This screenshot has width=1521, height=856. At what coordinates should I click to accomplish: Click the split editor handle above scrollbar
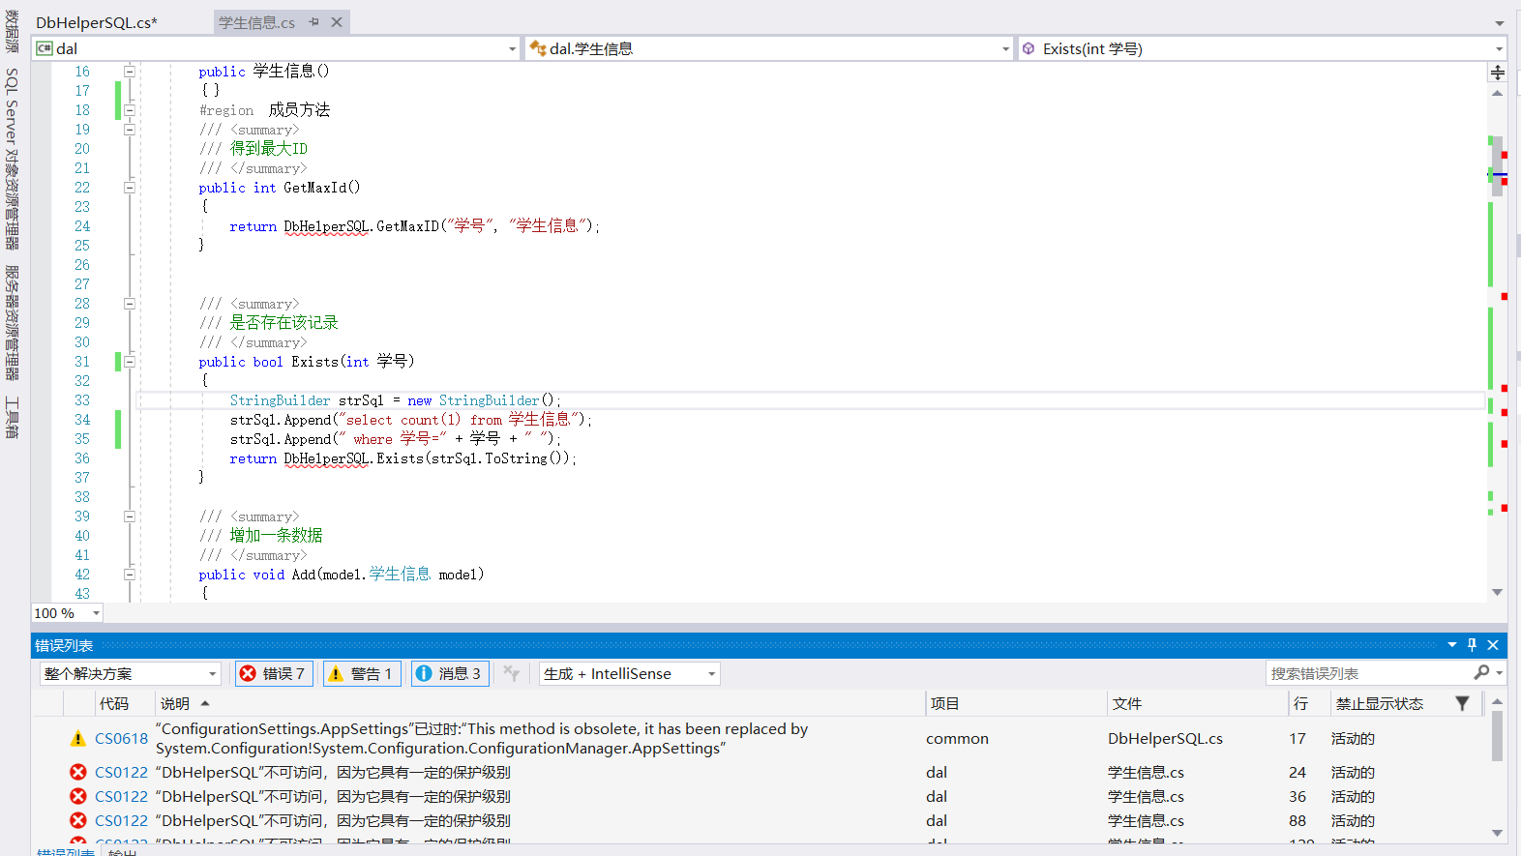point(1497,73)
